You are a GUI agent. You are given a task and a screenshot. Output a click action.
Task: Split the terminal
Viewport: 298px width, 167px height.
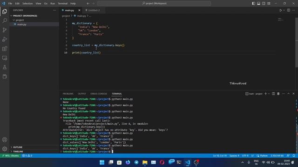pos(273,94)
